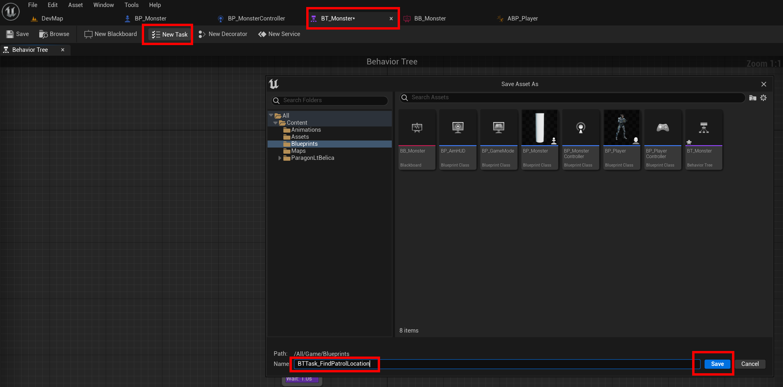Select the BP_Player asset thumbnail
Image resolution: width=783 pixels, height=387 pixels.
point(622,140)
